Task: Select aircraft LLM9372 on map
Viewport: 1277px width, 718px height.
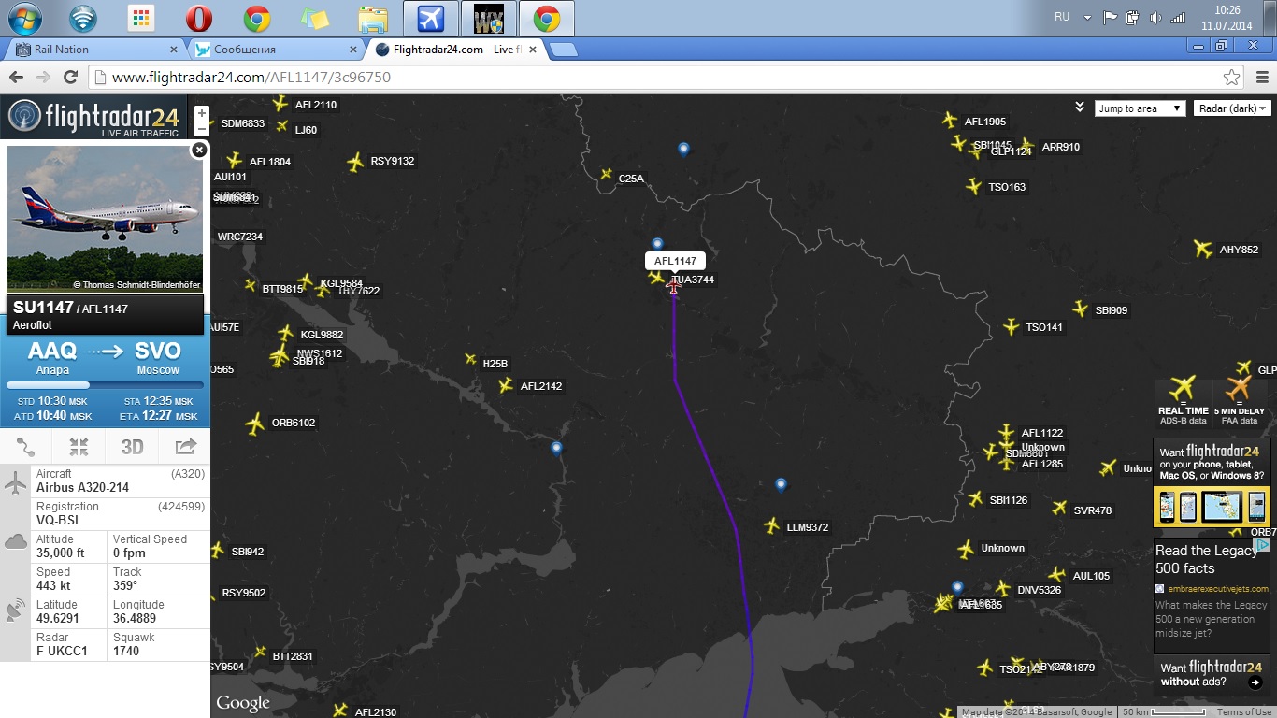Action: coord(771,526)
